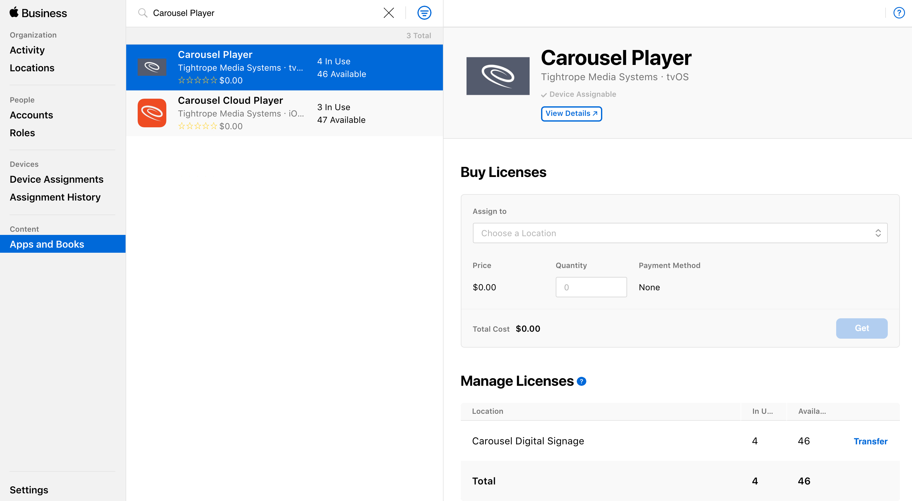Screen dimensions: 912x501
Task: Click the Location column header
Action: 488,411
